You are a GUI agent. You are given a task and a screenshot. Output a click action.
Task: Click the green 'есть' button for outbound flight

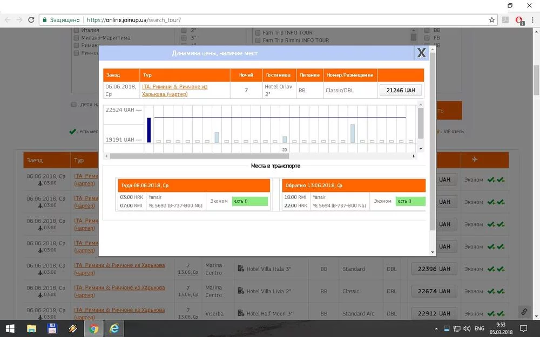[249, 201]
